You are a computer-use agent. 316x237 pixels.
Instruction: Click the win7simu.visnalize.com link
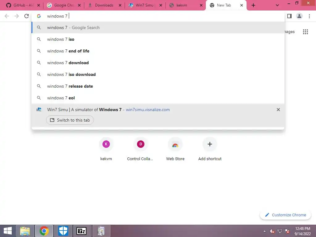click(x=148, y=110)
